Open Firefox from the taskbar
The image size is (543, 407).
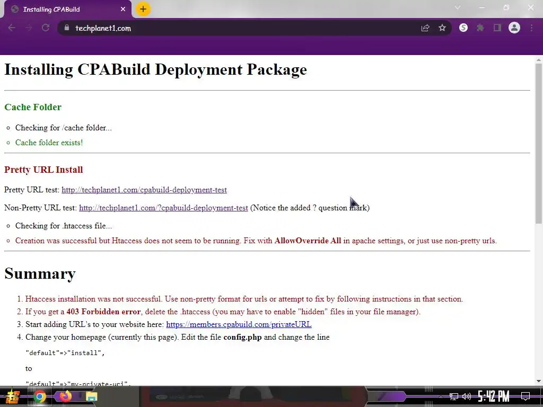65,396
